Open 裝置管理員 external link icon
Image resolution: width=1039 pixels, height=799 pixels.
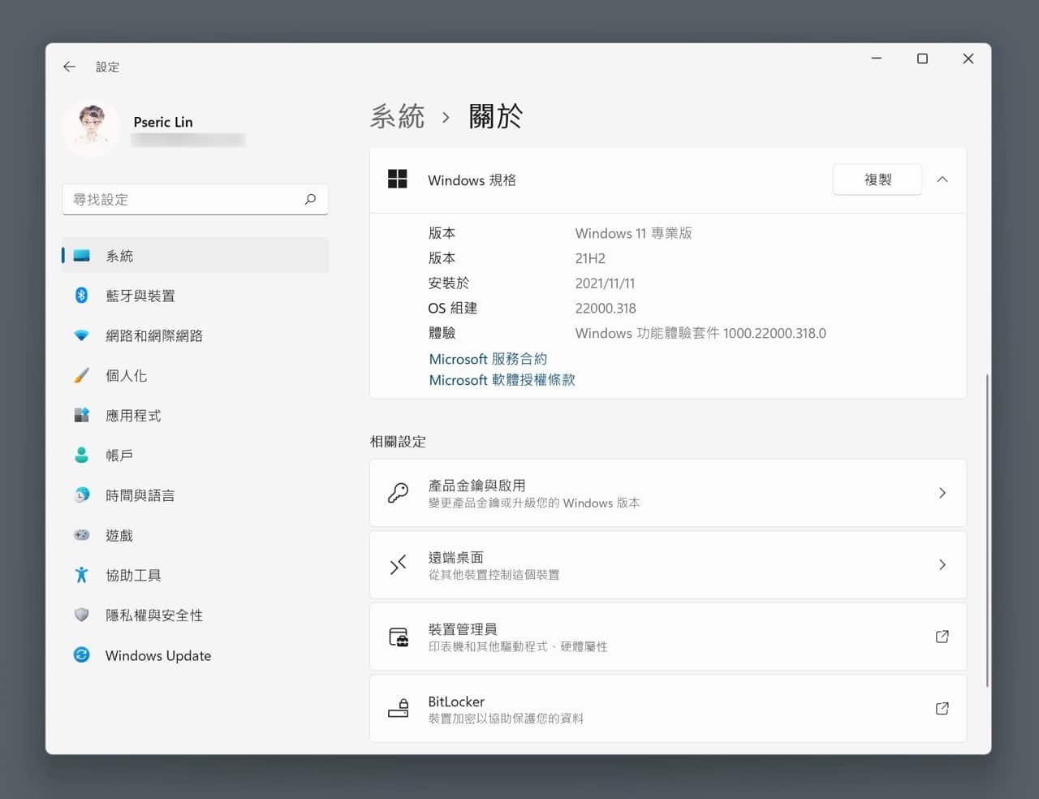942,637
